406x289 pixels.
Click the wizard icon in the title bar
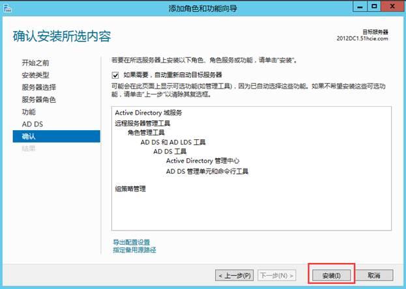click(7, 8)
